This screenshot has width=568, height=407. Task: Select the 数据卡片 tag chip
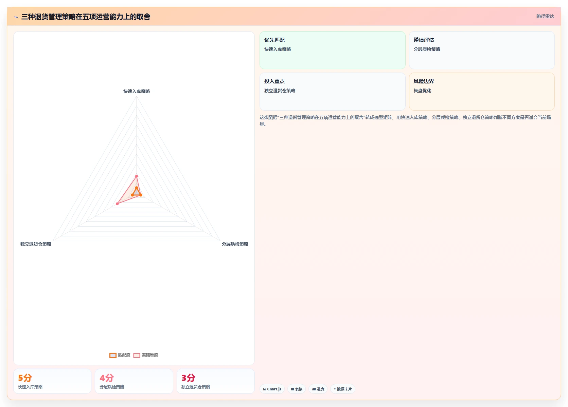pyautogui.click(x=343, y=389)
